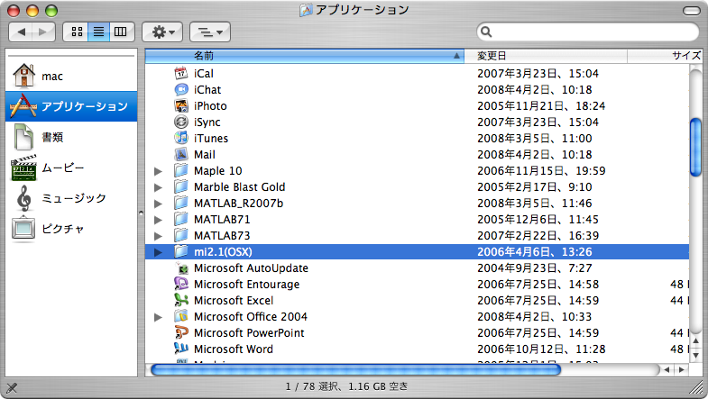This screenshot has height=399, width=708.
Task: Click in the search field
Action: tap(588, 32)
